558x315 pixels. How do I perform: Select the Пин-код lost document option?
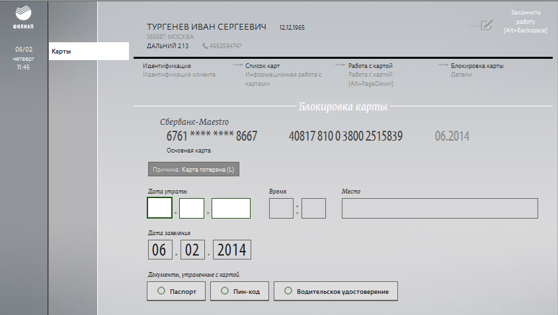click(239, 291)
